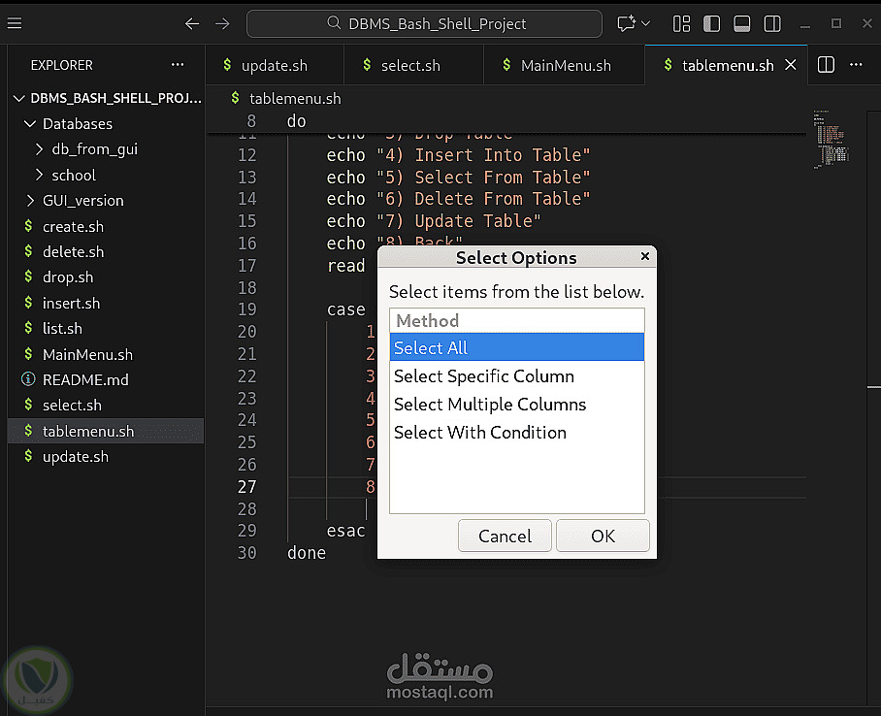Select tablemenu.sh in the explorer

coord(106,431)
